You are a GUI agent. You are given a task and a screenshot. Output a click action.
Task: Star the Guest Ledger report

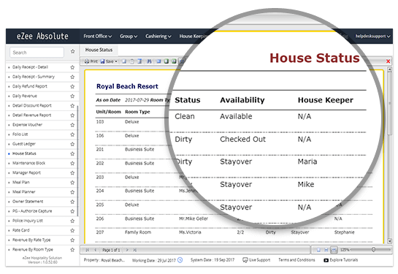click(72, 144)
